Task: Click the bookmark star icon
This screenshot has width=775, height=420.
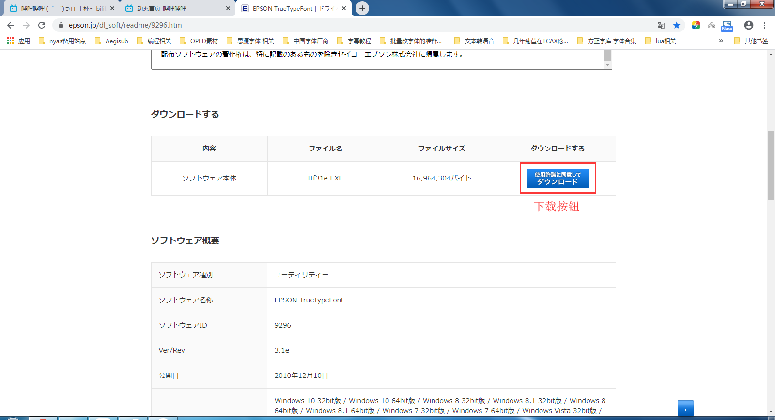Action: pos(677,25)
